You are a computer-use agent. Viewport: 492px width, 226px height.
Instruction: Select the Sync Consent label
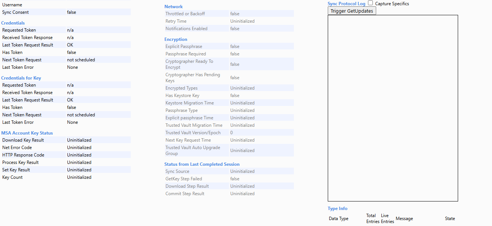pos(15,12)
